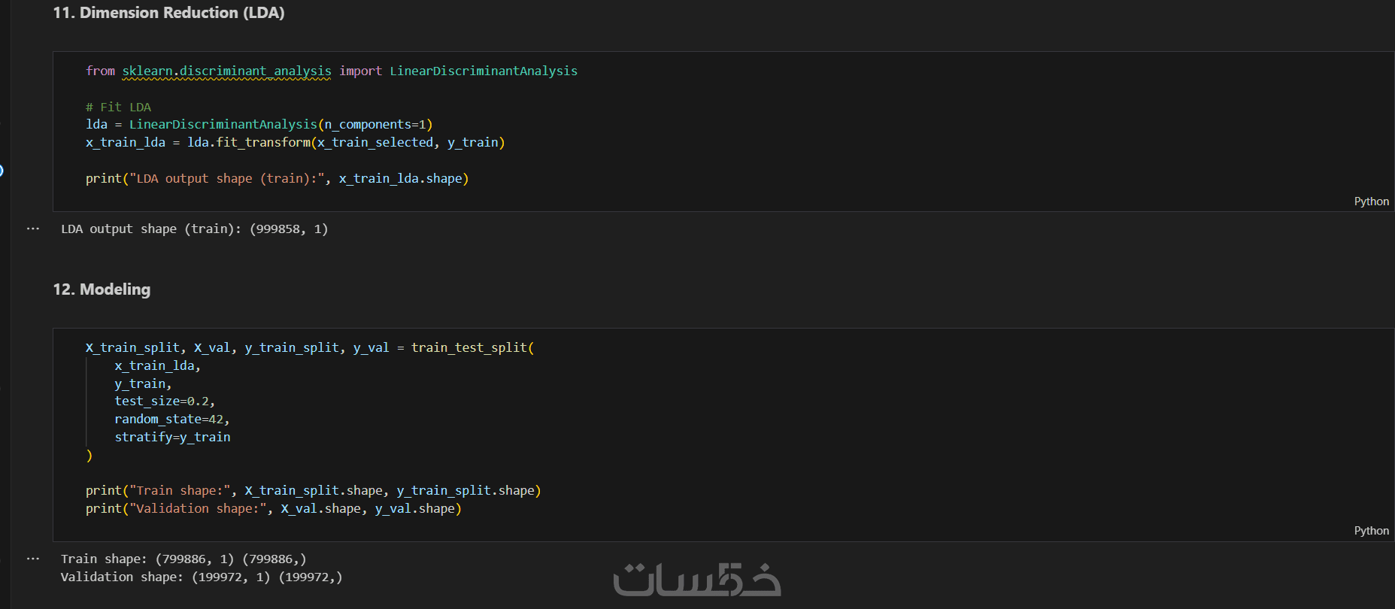Click the underlined sklearn.discriminant_analysis module name
The height and width of the screenshot is (609, 1395).
tap(226, 71)
